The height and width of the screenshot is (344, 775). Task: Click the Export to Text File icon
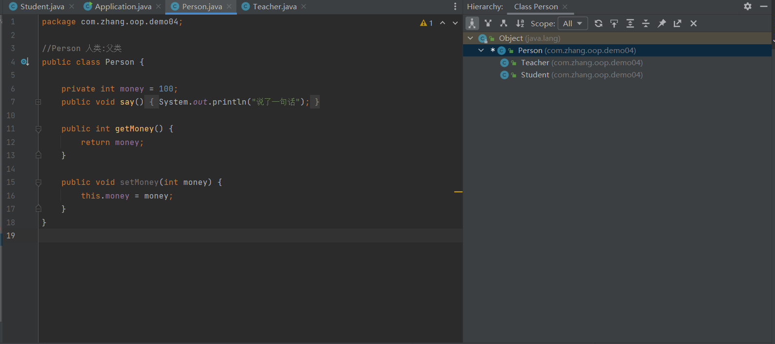[x=678, y=23]
